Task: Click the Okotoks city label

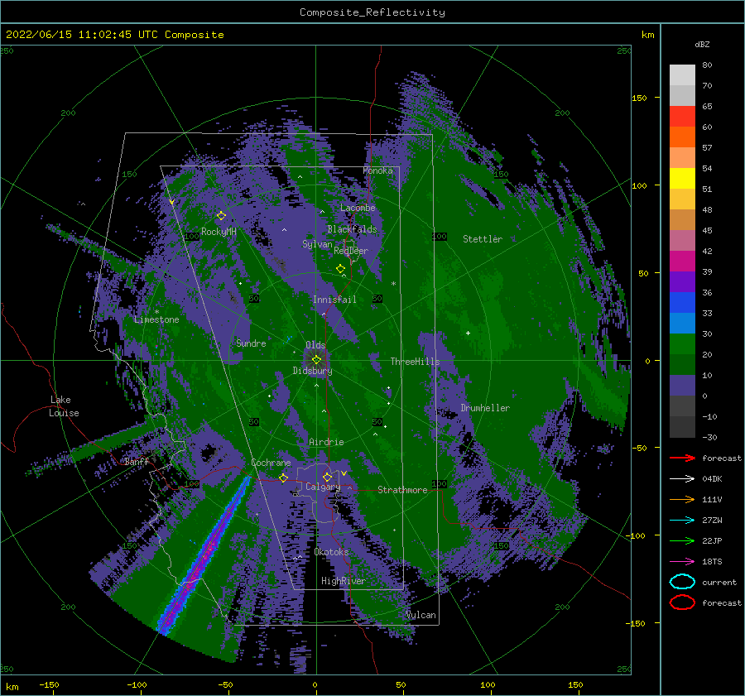Action: [331, 552]
